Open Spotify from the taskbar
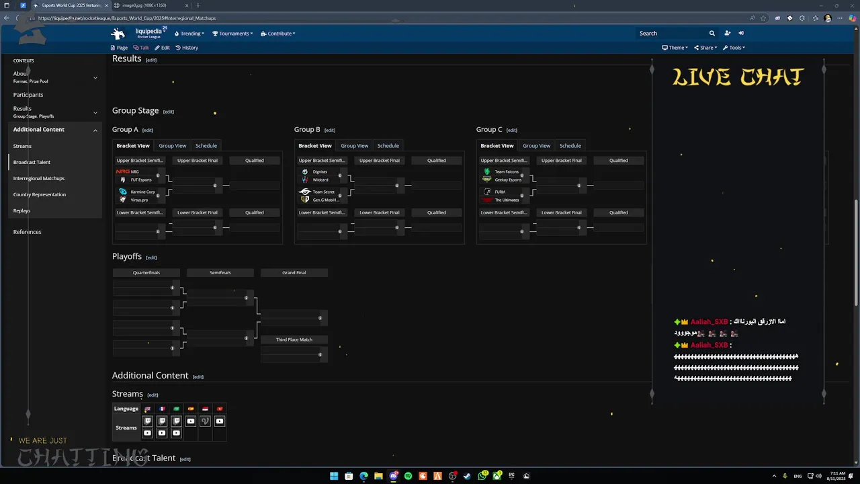The image size is (860, 484). click(x=408, y=476)
